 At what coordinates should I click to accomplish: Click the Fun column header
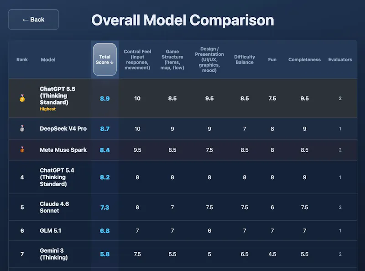[272, 59]
